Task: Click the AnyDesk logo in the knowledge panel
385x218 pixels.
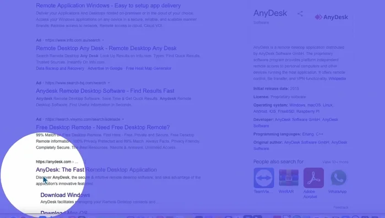Action: coord(331,17)
